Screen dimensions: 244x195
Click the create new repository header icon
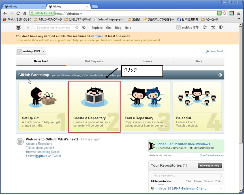point(205,27)
